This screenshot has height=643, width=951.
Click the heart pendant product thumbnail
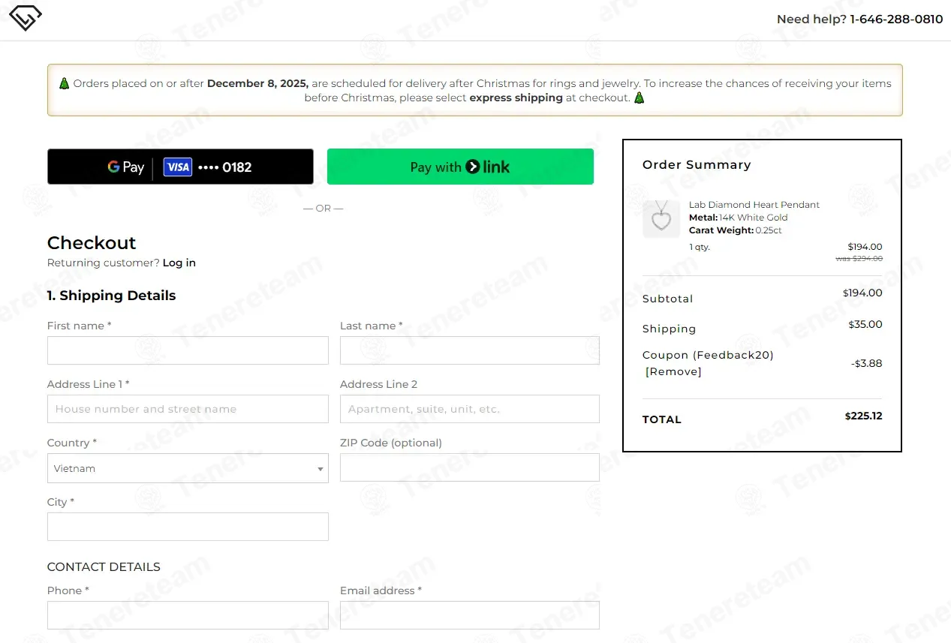(x=661, y=219)
